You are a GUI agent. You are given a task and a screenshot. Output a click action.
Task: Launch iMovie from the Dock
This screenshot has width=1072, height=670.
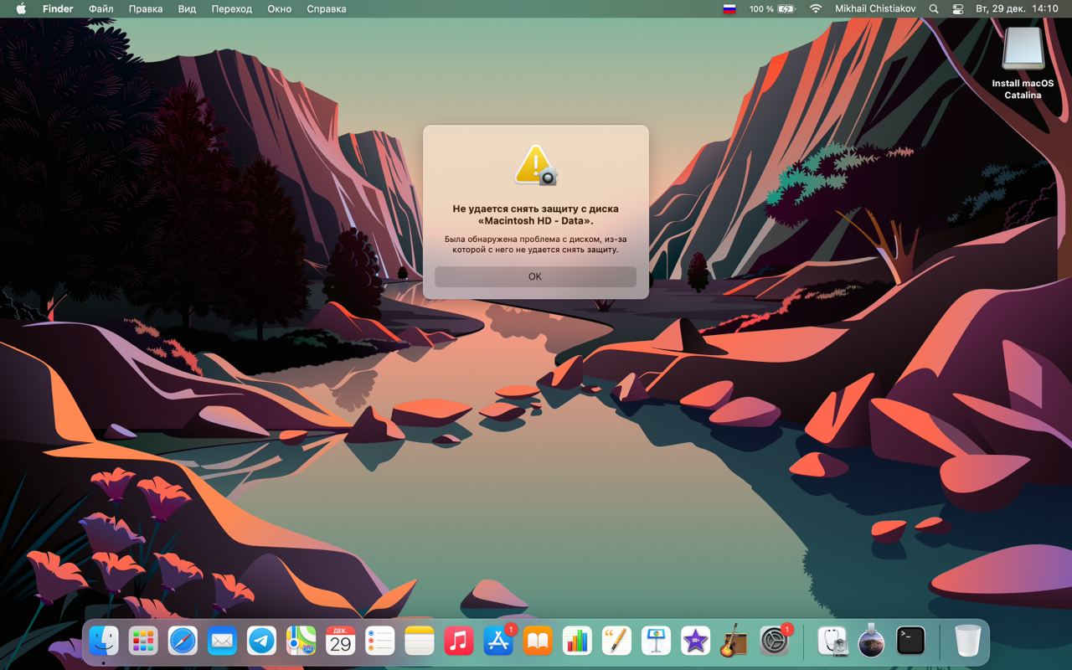(695, 642)
